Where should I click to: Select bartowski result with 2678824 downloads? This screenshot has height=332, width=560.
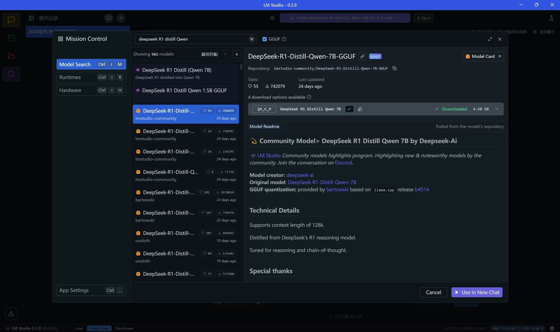186,196
